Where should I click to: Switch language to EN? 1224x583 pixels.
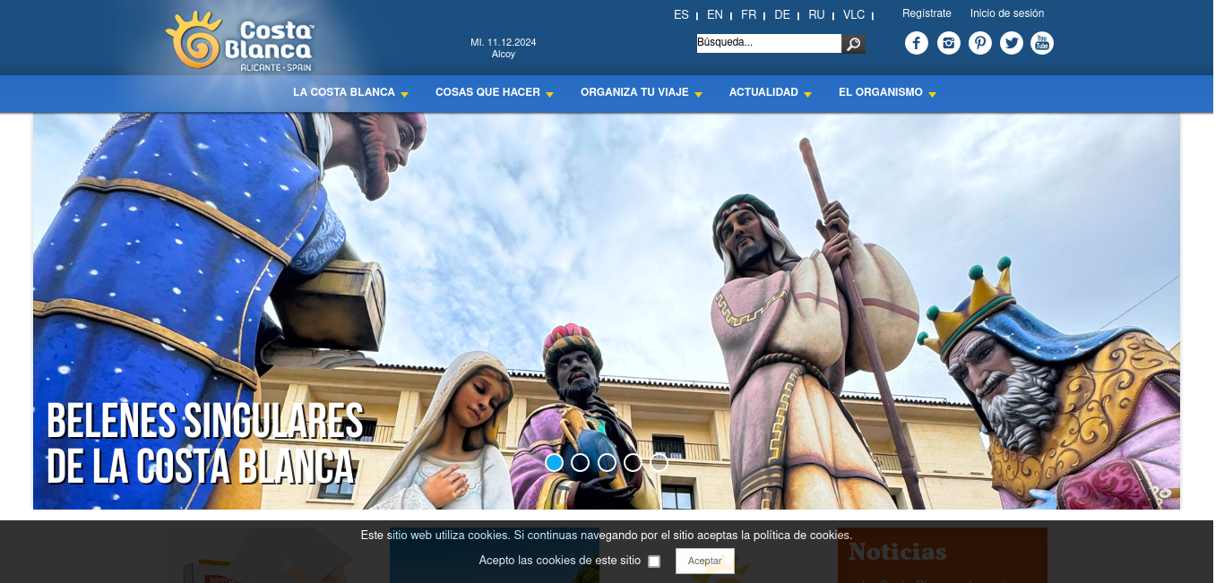[x=714, y=14]
